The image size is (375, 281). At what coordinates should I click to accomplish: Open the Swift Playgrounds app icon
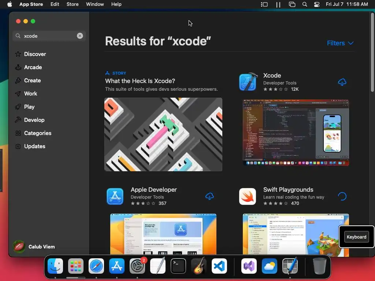(248, 196)
